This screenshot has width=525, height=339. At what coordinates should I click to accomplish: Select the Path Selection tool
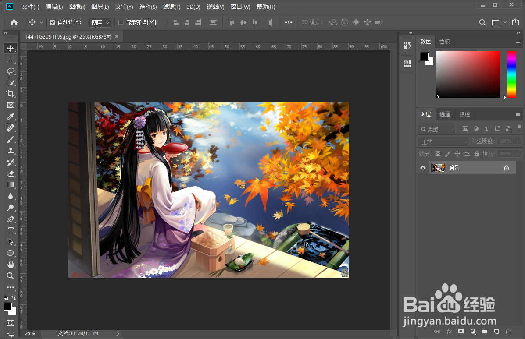(x=11, y=242)
